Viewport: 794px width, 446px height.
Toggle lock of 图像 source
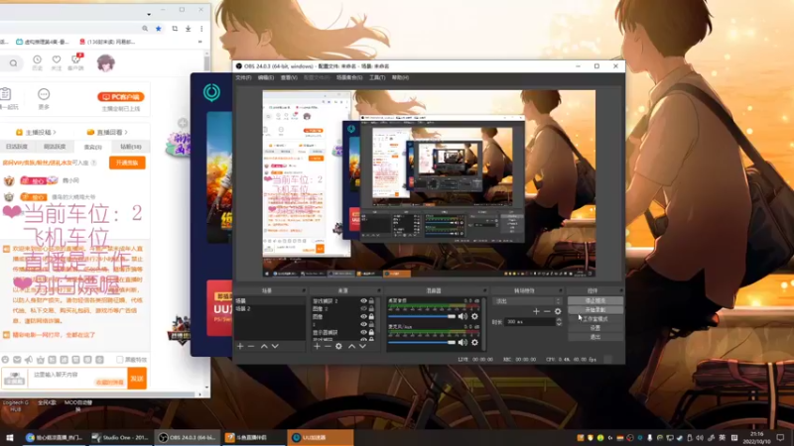coord(371,316)
